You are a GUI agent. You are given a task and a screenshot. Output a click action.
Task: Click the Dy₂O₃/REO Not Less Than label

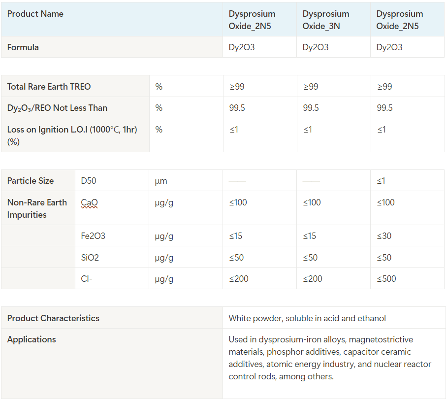57,108
